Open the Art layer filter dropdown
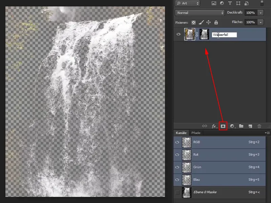 [x=188, y=3]
